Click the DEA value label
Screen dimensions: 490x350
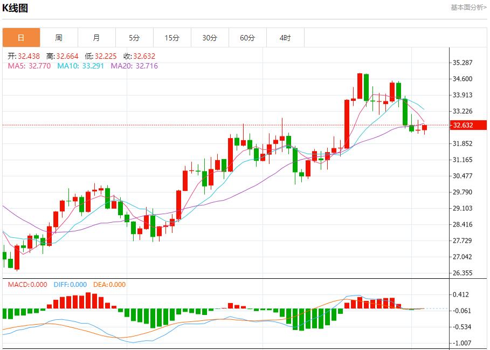pyautogui.click(x=109, y=285)
